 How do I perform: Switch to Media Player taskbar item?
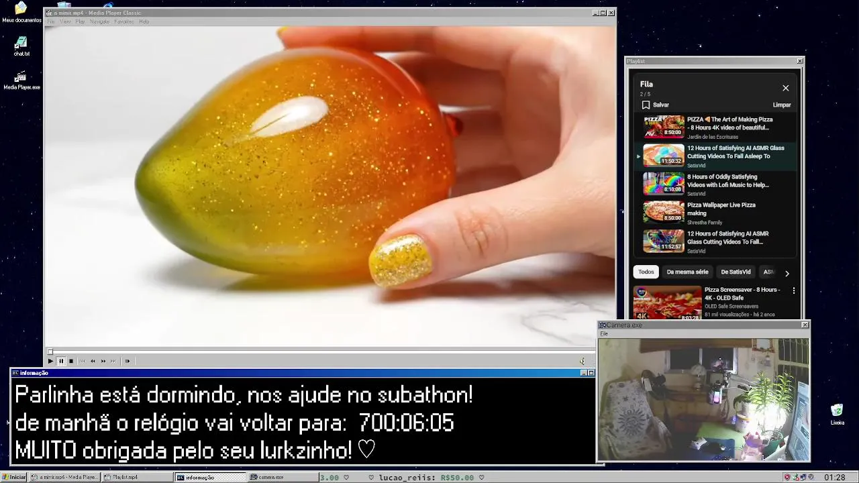tap(66, 478)
